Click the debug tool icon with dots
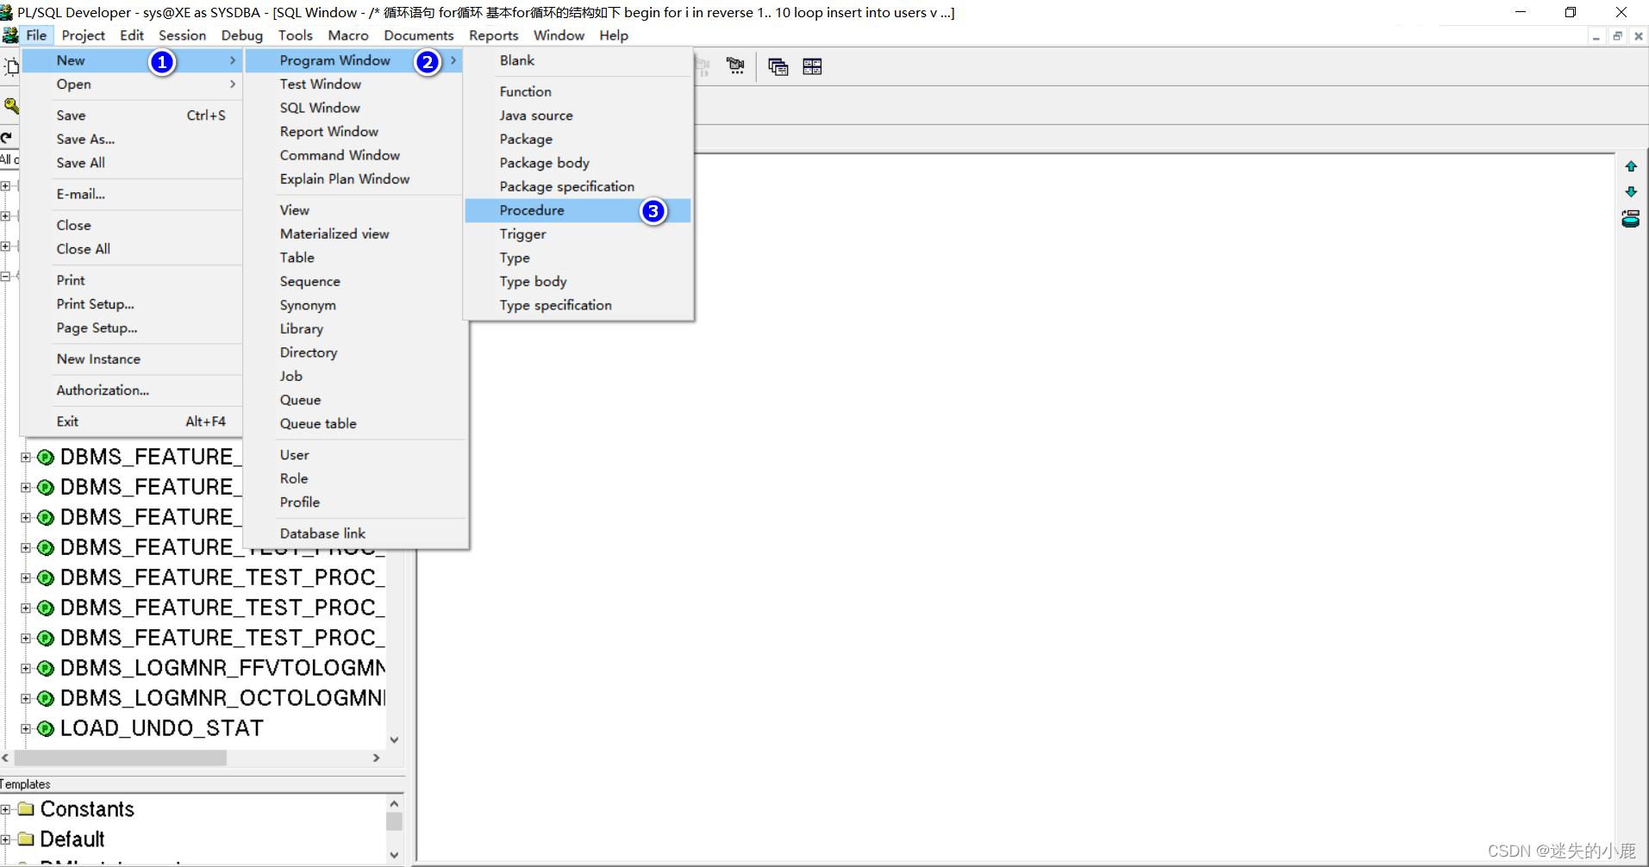The width and height of the screenshot is (1649, 867). [x=735, y=66]
